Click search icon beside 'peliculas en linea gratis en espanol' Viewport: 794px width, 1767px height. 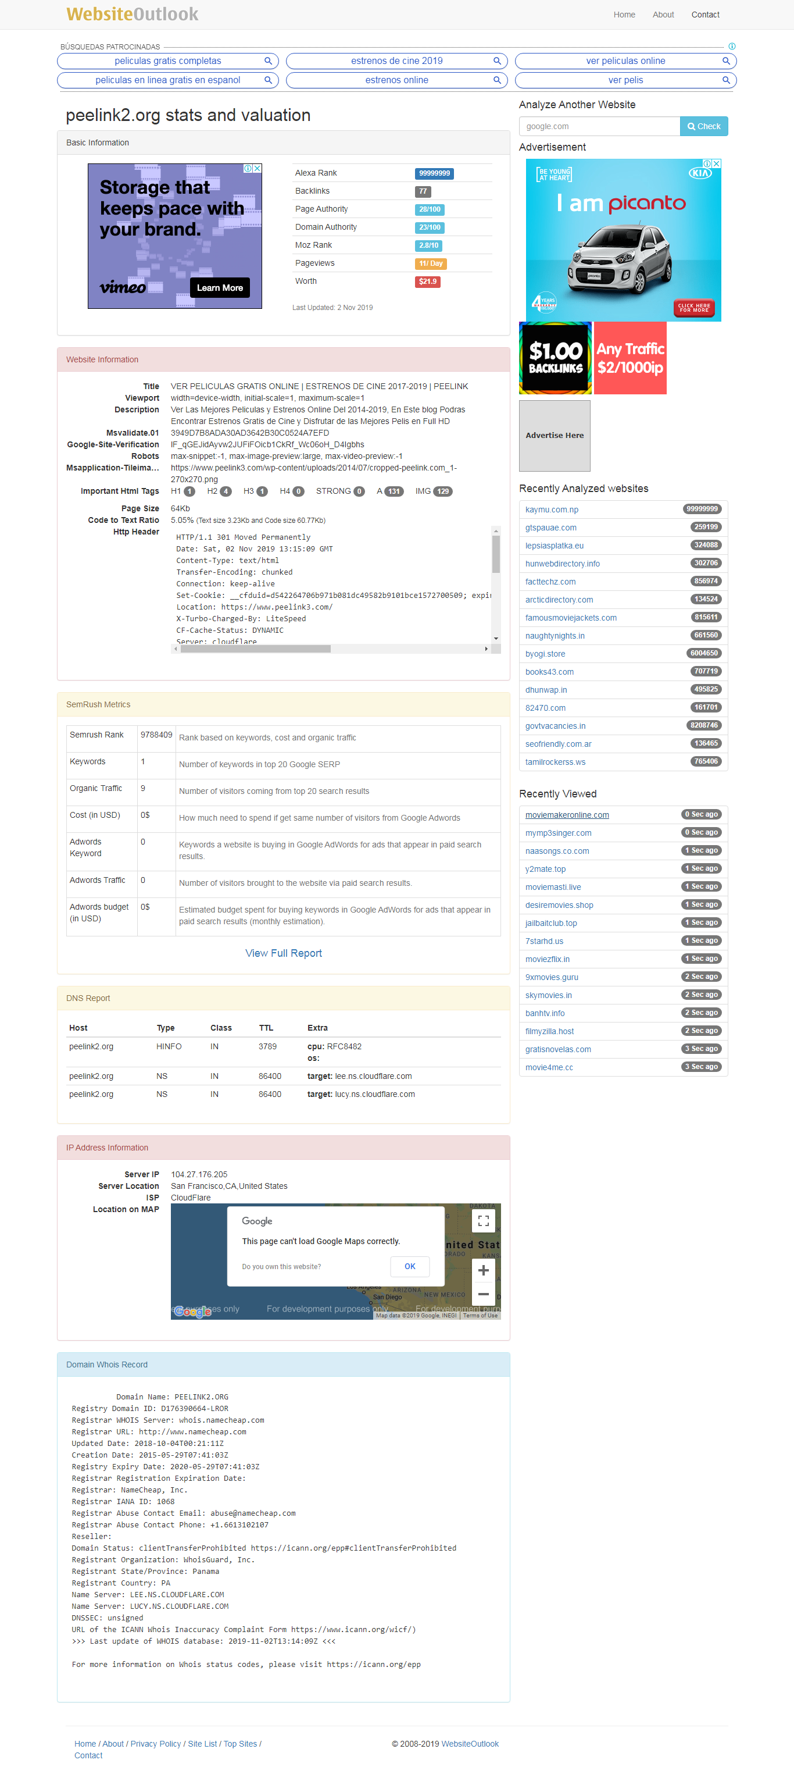268,80
